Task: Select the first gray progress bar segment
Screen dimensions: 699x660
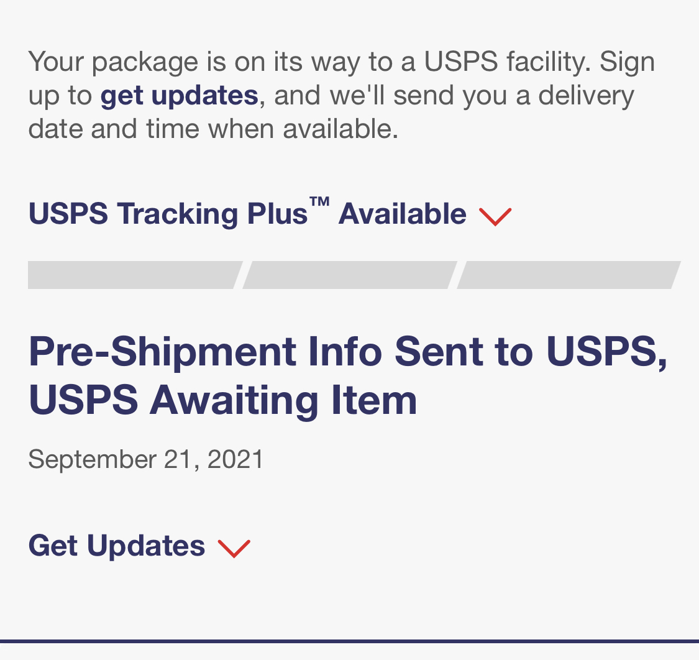Action: click(x=134, y=275)
